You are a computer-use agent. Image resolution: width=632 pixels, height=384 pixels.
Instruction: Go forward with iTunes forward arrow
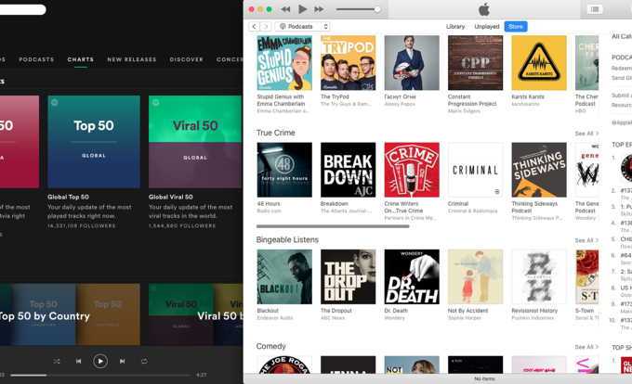266,27
